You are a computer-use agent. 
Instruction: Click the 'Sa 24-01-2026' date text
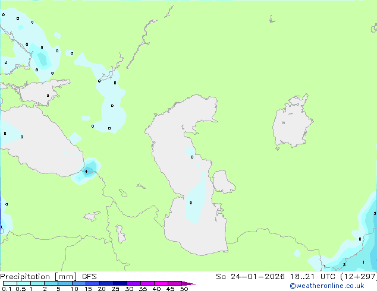[250, 277]
